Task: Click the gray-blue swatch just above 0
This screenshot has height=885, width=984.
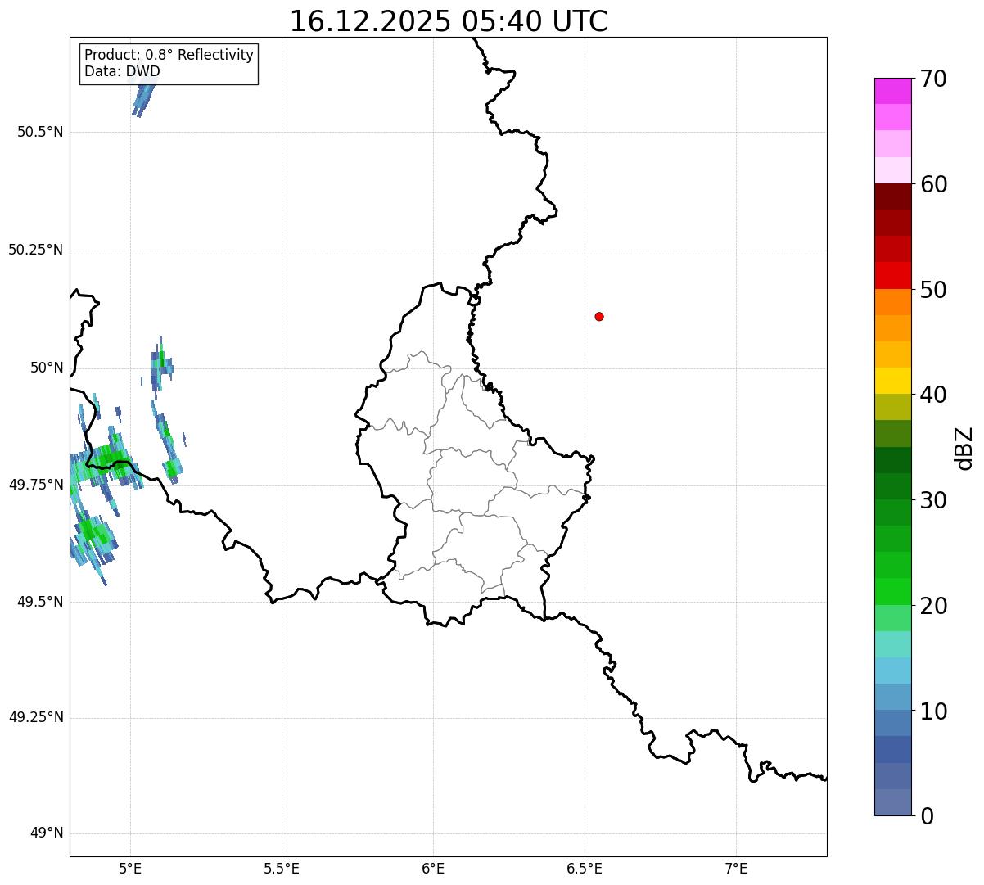Action: (x=893, y=802)
